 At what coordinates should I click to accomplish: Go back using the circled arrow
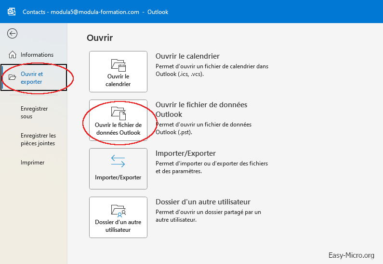coord(13,33)
